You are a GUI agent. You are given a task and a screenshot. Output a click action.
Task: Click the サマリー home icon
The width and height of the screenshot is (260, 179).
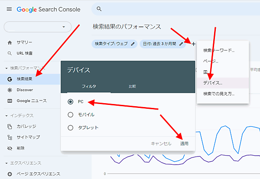click(10, 42)
